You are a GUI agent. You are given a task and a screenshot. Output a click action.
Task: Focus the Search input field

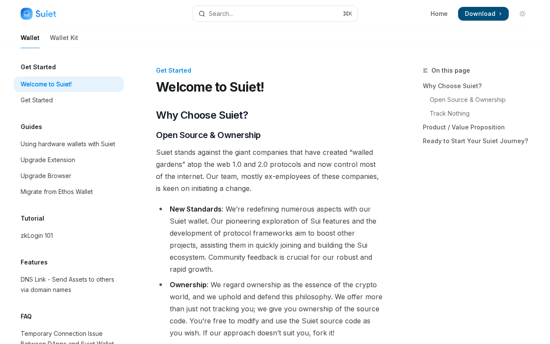pyautogui.click(x=275, y=14)
